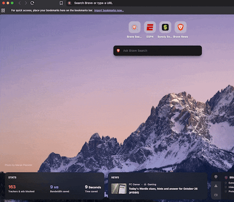Viewport: 234px width, 202px height.
Task: Select the video call icon in the widget switcher
Action: pyautogui.click(x=216, y=195)
